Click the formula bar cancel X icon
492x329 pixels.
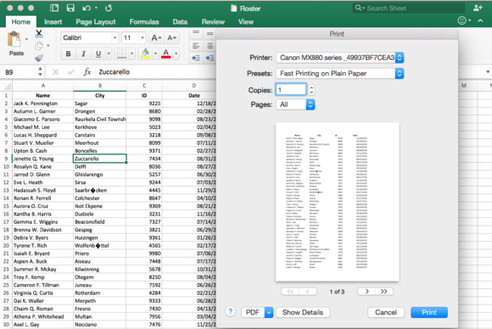(55, 72)
